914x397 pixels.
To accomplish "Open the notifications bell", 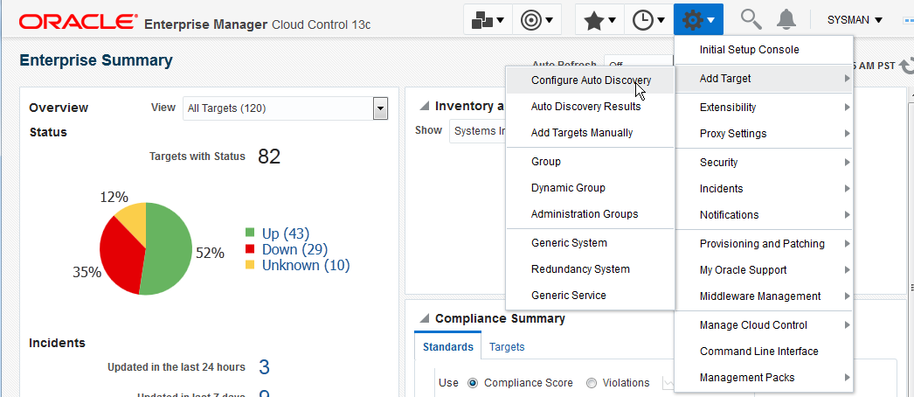I will pyautogui.click(x=786, y=20).
